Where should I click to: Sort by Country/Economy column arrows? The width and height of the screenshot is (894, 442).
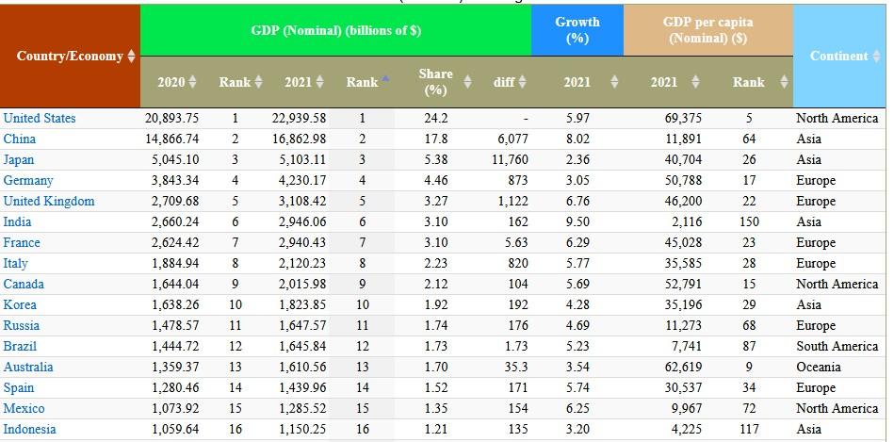(x=132, y=56)
